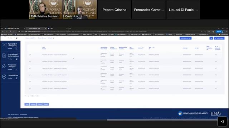
Task: Expand the fifth product row chevron
Action: (x=30, y=82)
